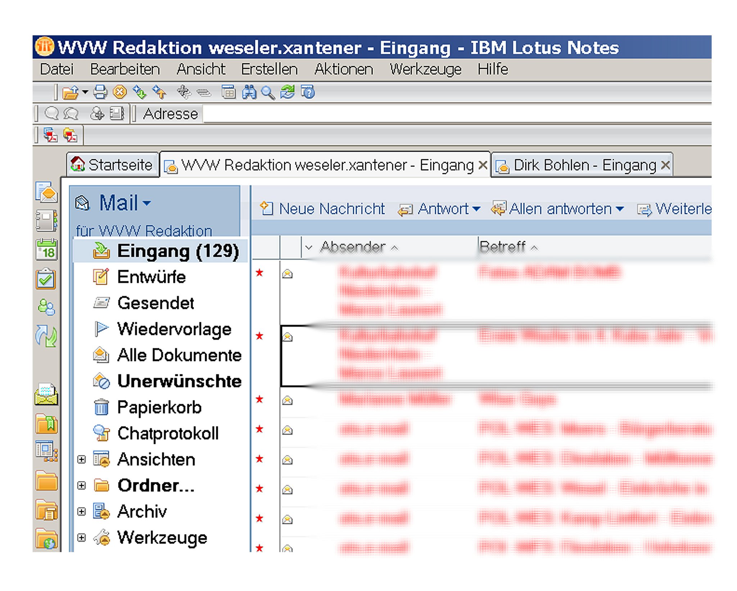Open the Antwort dropdown arrow
Viewport: 737px width, 591px height.
pos(476,209)
